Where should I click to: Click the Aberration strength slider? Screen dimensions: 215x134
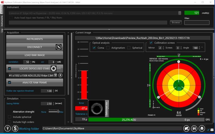point(55,111)
